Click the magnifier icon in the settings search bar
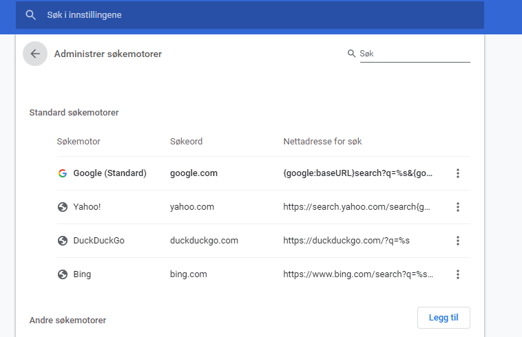Screen dimensions: 522x337 tap(30, 15)
